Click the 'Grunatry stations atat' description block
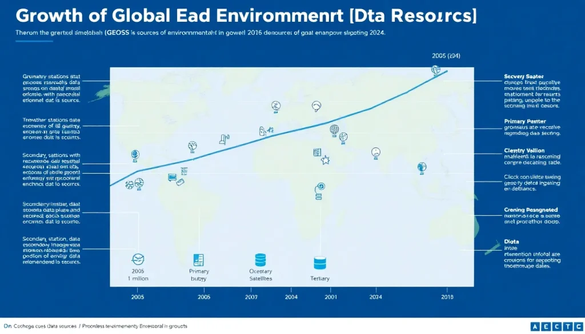The image size is (585, 334). click(x=51, y=88)
